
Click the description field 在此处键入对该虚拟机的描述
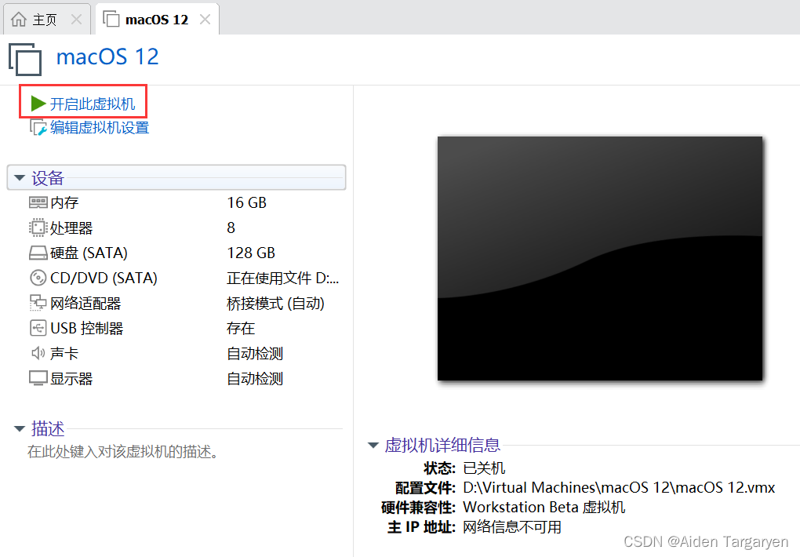click(x=123, y=451)
